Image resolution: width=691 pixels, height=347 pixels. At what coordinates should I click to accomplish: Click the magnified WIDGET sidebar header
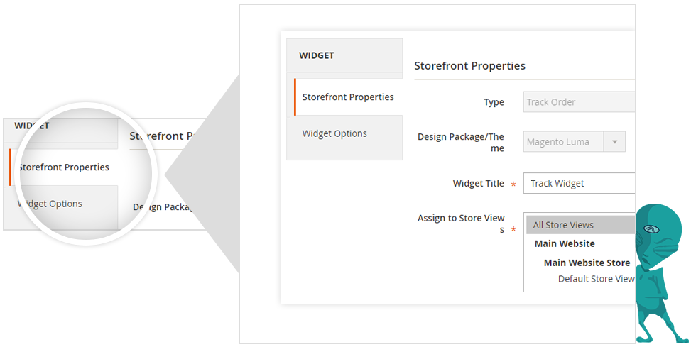[32, 126]
